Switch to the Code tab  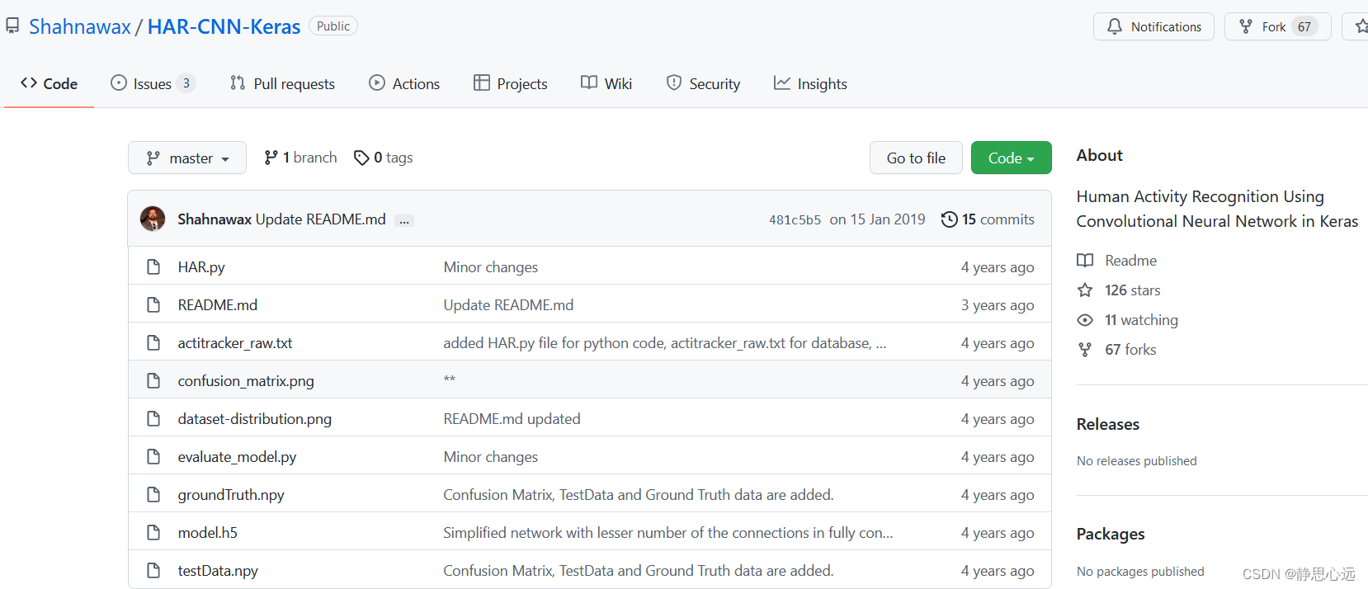pyautogui.click(x=50, y=83)
